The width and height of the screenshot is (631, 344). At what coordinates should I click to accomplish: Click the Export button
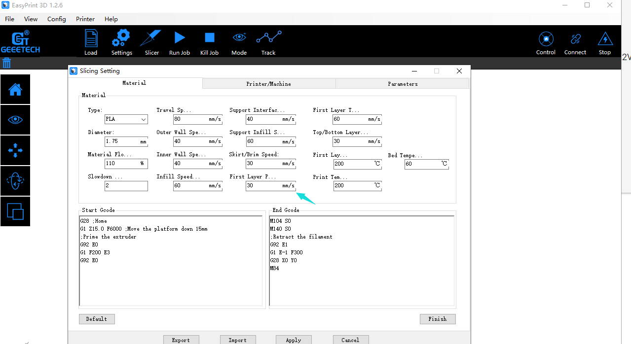(181, 340)
